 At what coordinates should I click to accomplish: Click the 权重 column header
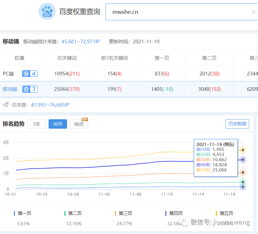(x=20, y=58)
